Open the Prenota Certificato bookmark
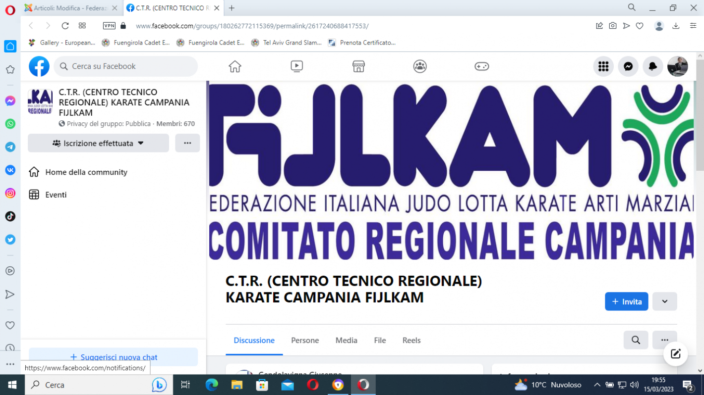Viewport: 704px width, 395px height. pyautogui.click(x=362, y=43)
